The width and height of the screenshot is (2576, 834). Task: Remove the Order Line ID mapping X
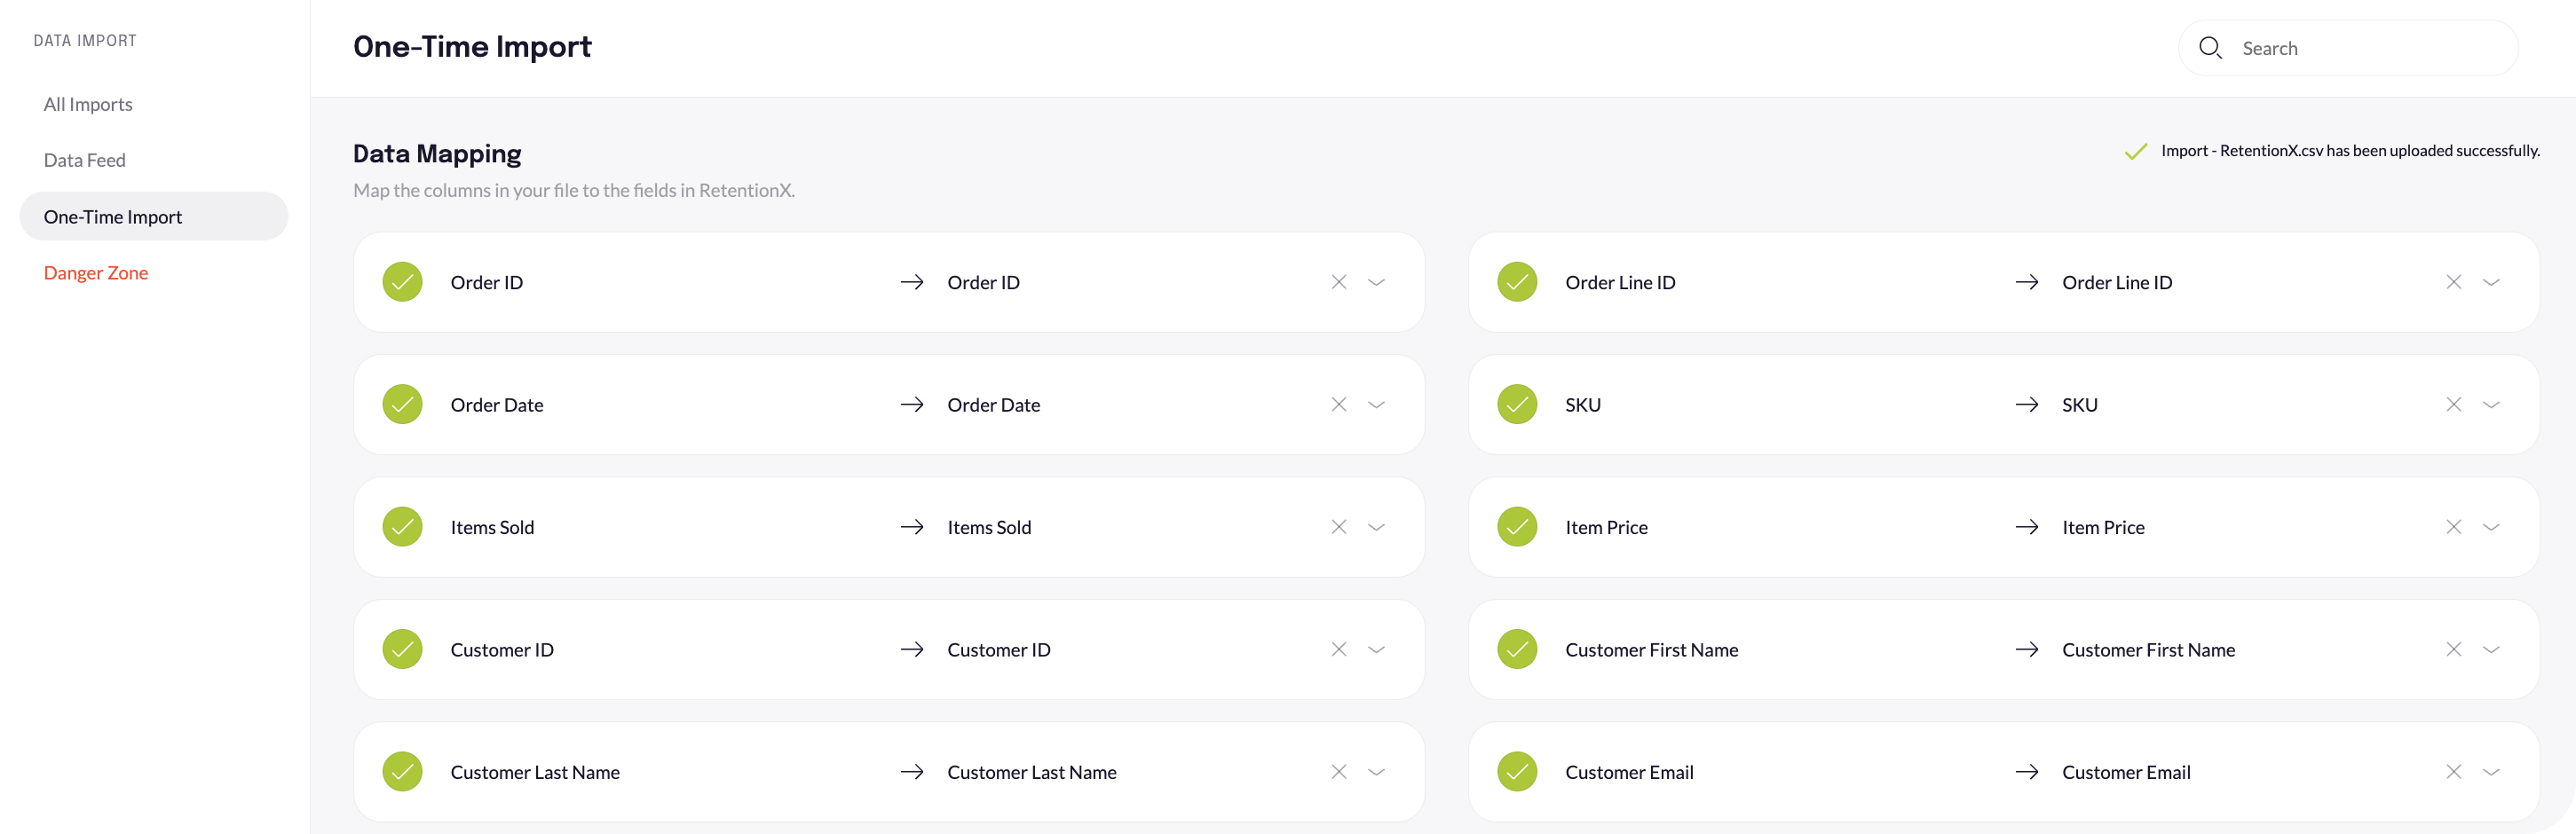coord(2453,282)
